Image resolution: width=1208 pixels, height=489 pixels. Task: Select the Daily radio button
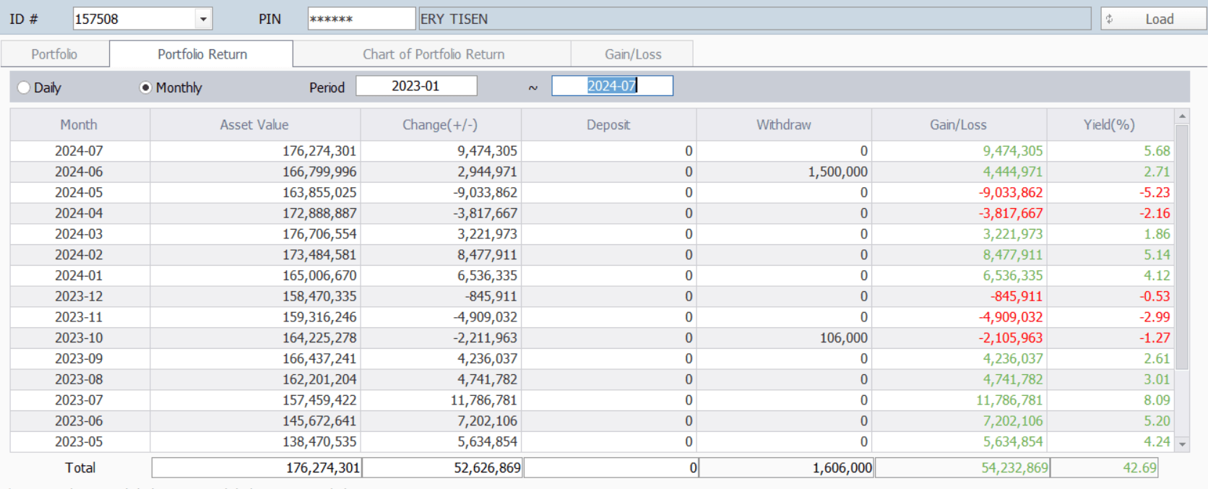point(24,87)
